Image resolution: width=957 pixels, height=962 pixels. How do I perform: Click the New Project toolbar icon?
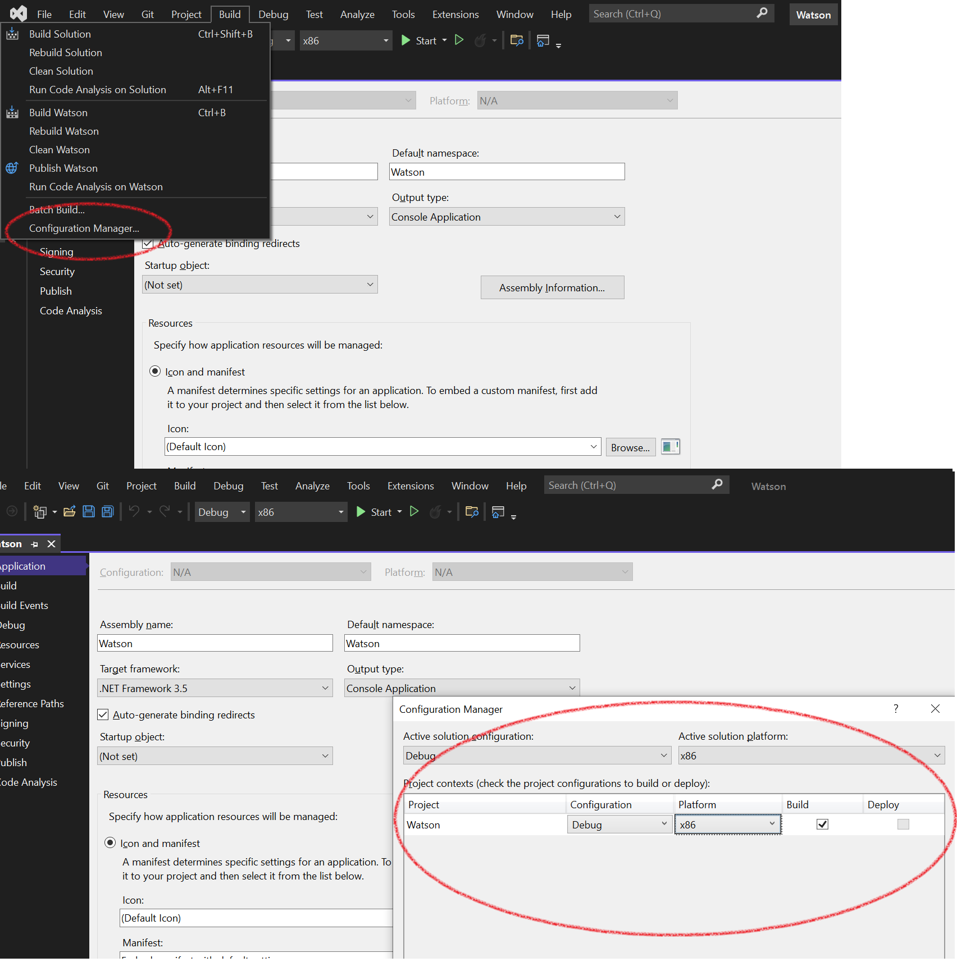click(x=40, y=512)
